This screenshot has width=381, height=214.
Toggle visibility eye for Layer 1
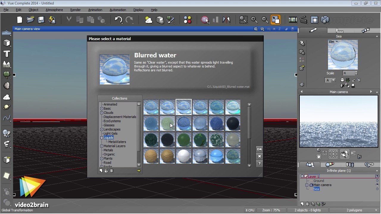coord(377,177)
